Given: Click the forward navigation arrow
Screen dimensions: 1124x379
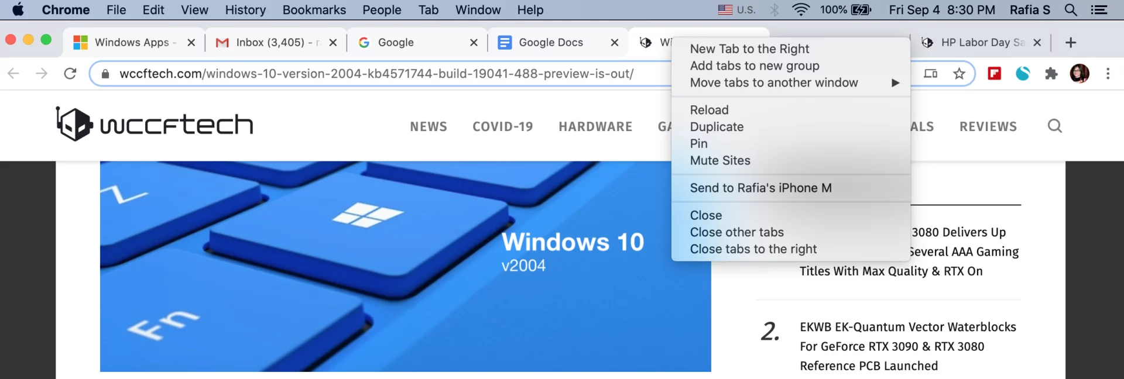Looking at the screenshot, I should click(x=42, y=74).
